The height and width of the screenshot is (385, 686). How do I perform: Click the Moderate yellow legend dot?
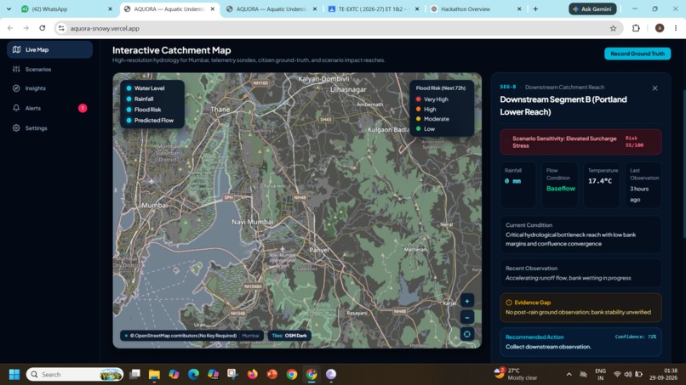click(418, 119)
